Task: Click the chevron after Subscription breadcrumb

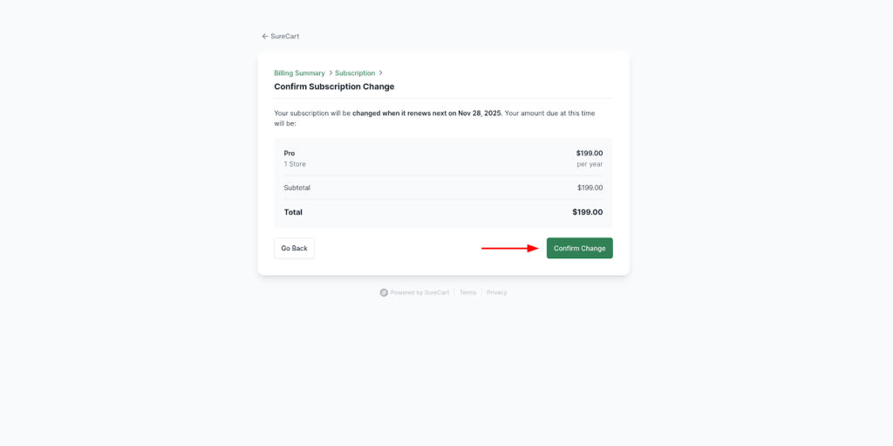Action: (x=381, y=73)
